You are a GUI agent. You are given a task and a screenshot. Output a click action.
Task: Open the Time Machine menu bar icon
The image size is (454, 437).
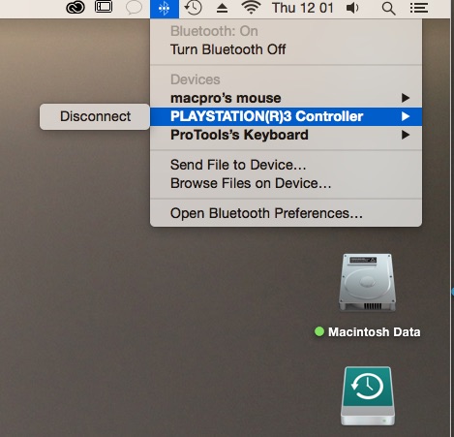point(193,8)
